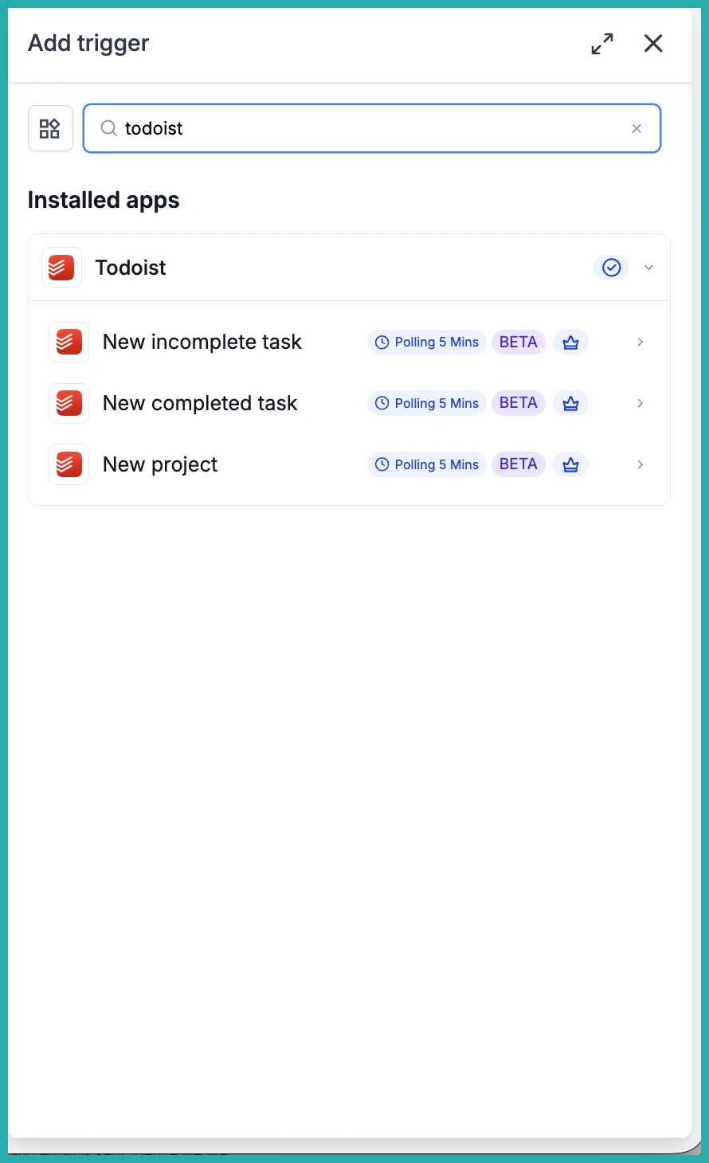Image resolution: width=709 pixels, height=1163 pixels.
Task: Select the New incomplete task trigger
Action: point(202,343)
